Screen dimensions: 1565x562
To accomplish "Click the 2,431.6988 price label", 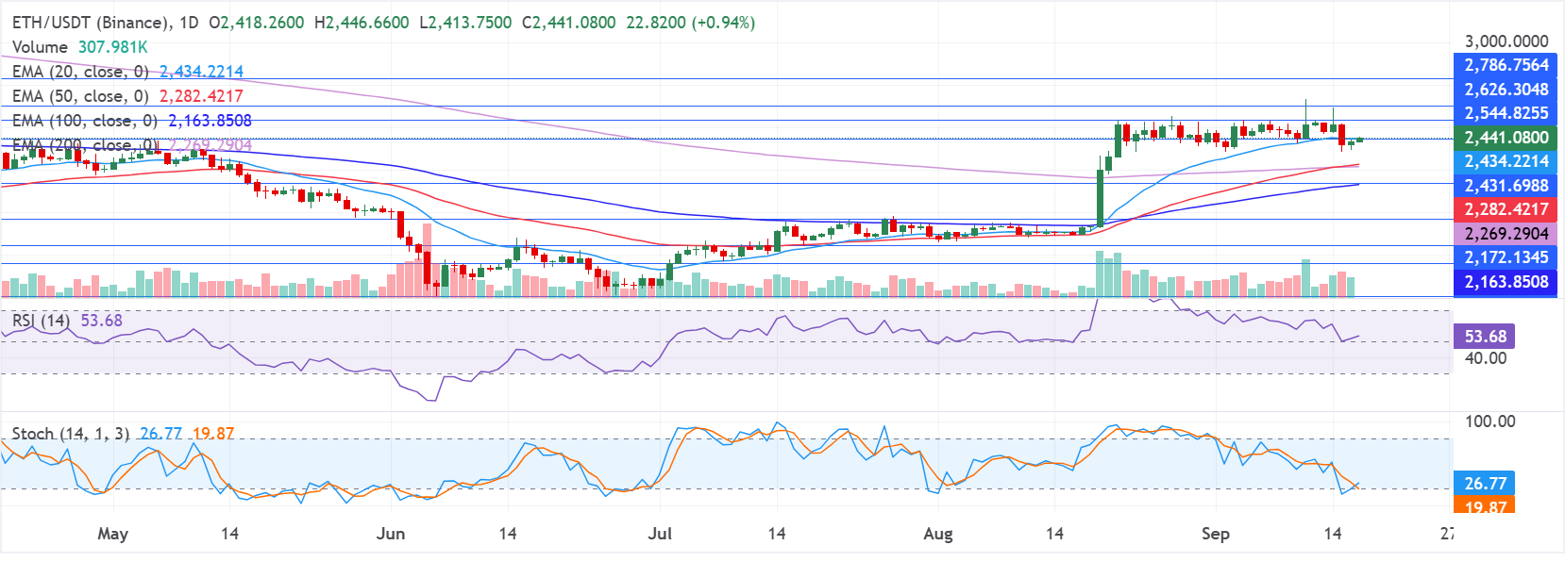I will [x=1506, y=186].
